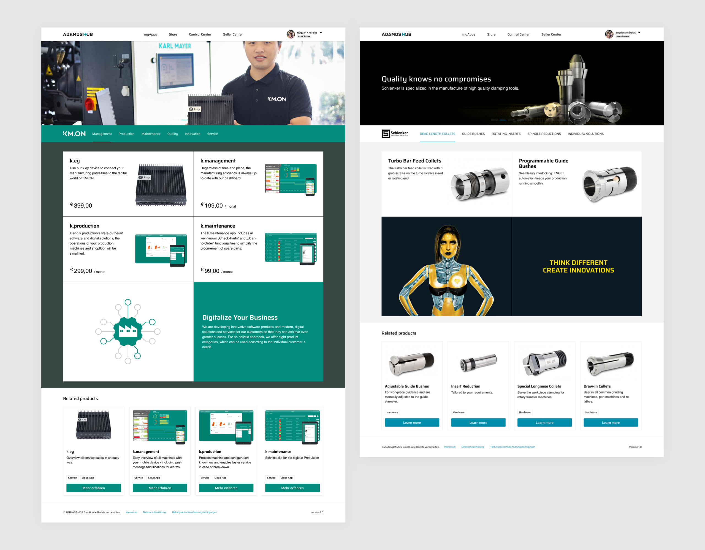Open the k.maintenance card image
This screenshot has width=705, height=550.
[291, 249]
